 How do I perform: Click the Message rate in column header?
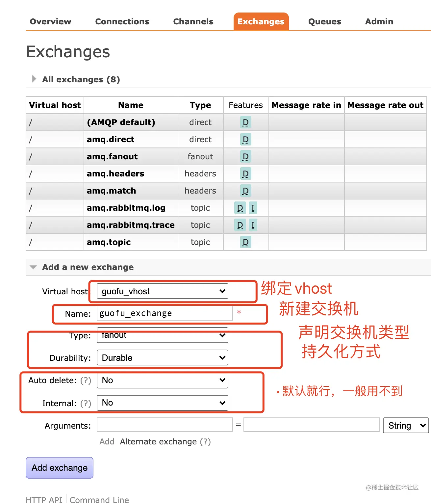306,105
